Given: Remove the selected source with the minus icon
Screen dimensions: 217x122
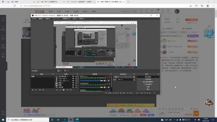Looking at the screenshot, I should (60, 90).
